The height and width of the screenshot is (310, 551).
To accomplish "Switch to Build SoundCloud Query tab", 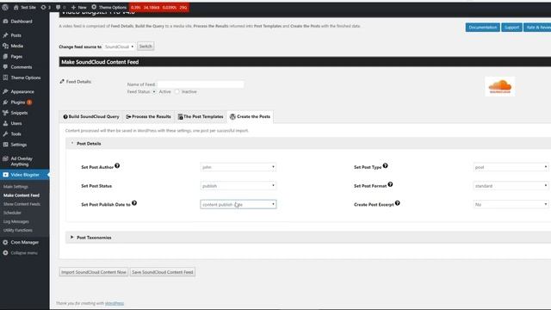I will click(x=91, y=117).
